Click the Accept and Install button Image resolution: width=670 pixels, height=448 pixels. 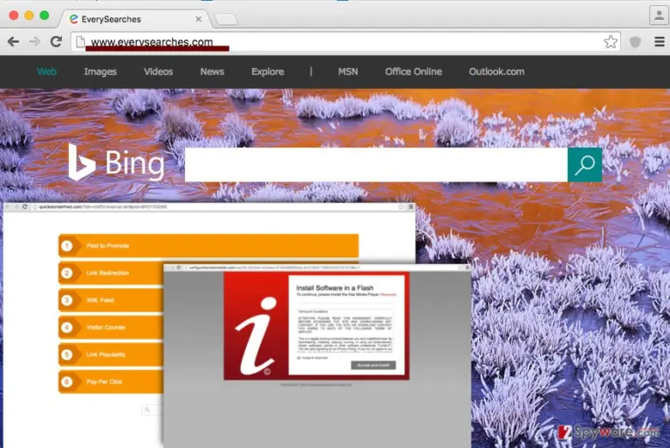[x=373, y=365]
